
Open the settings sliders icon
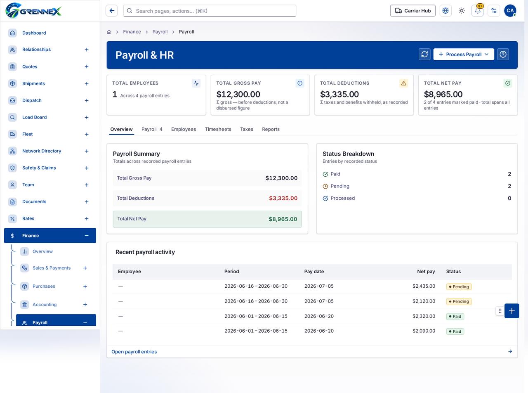(x=494, y=11)
